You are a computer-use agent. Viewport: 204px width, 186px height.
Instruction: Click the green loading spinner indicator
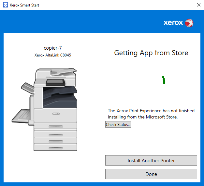(x=164, y=80)
